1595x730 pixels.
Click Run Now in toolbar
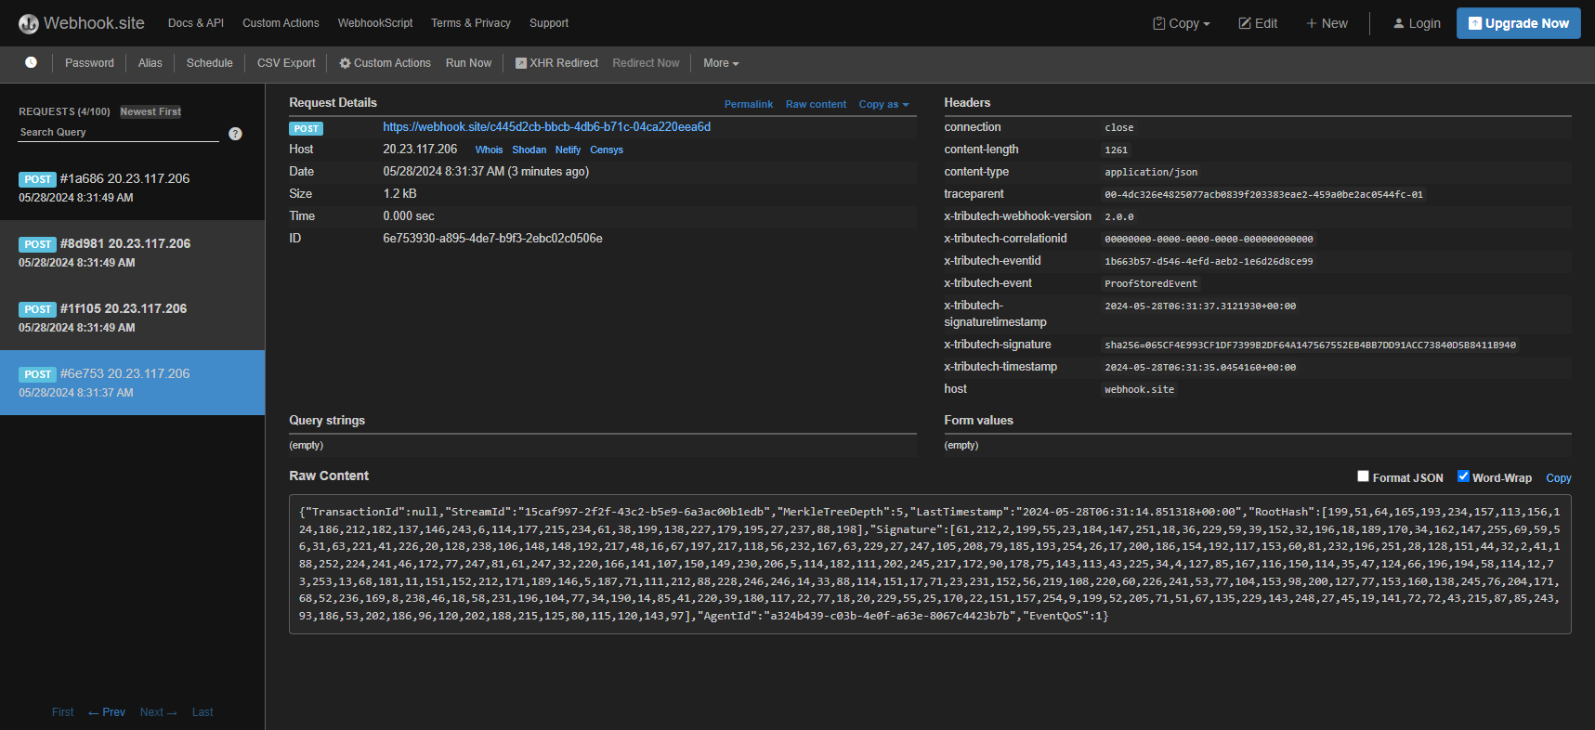pos(468,63)
